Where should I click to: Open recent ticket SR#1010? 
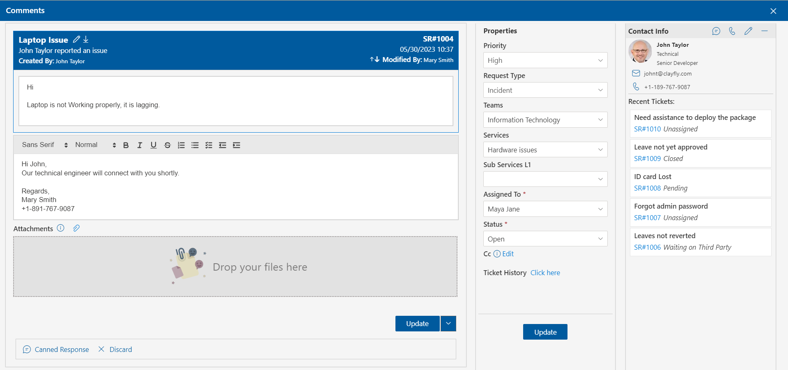point(648,129)
